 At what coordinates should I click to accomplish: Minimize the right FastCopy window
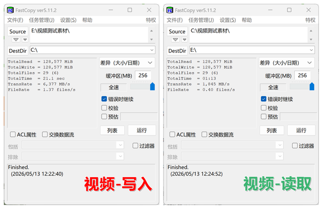click(x=271, y=10)
